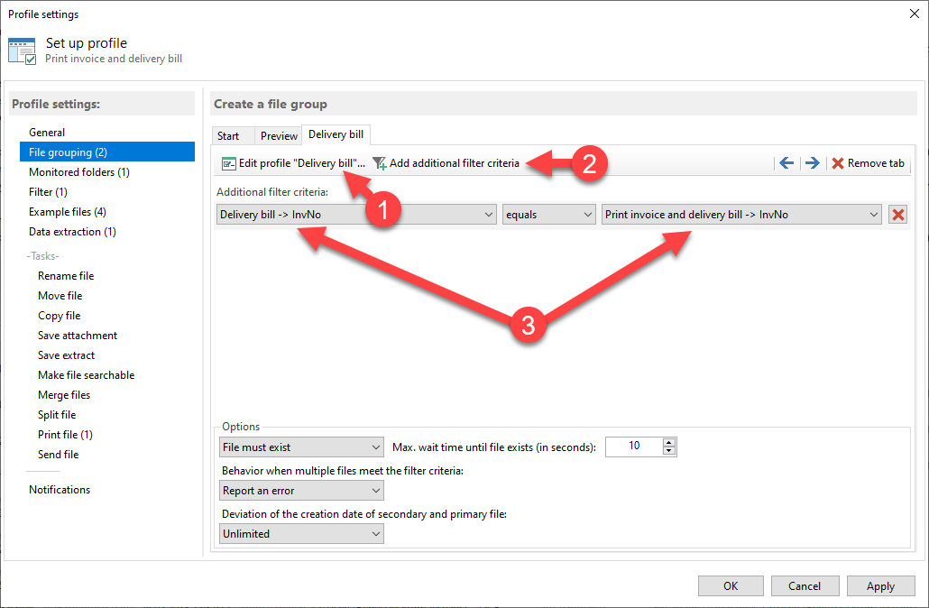Image resolution: width=929 pixels, height=608 pixels.
Task: Expand the "Report an error" dropdown
Action: pos(301,491)
